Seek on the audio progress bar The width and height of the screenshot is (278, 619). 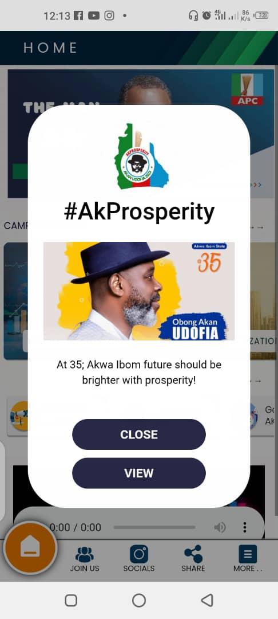(x=154, y=527)
